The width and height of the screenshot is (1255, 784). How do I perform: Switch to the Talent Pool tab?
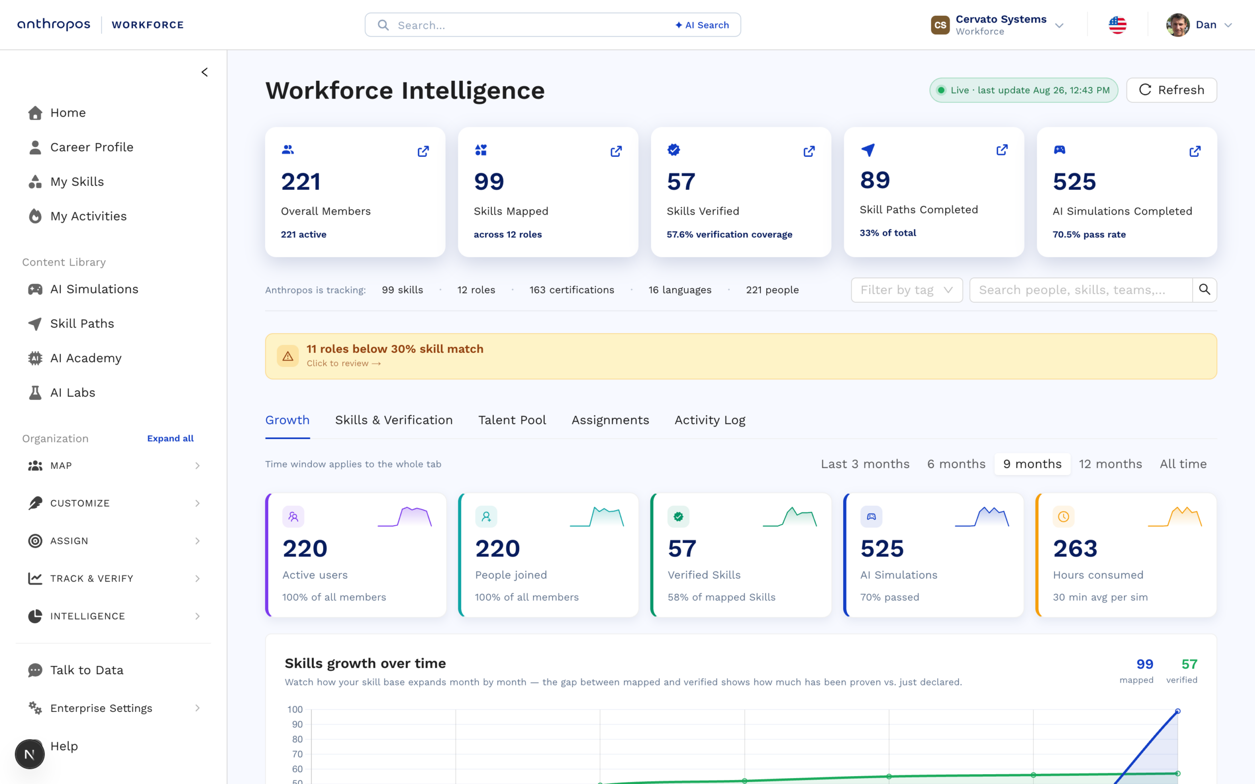tap(512, 420)
